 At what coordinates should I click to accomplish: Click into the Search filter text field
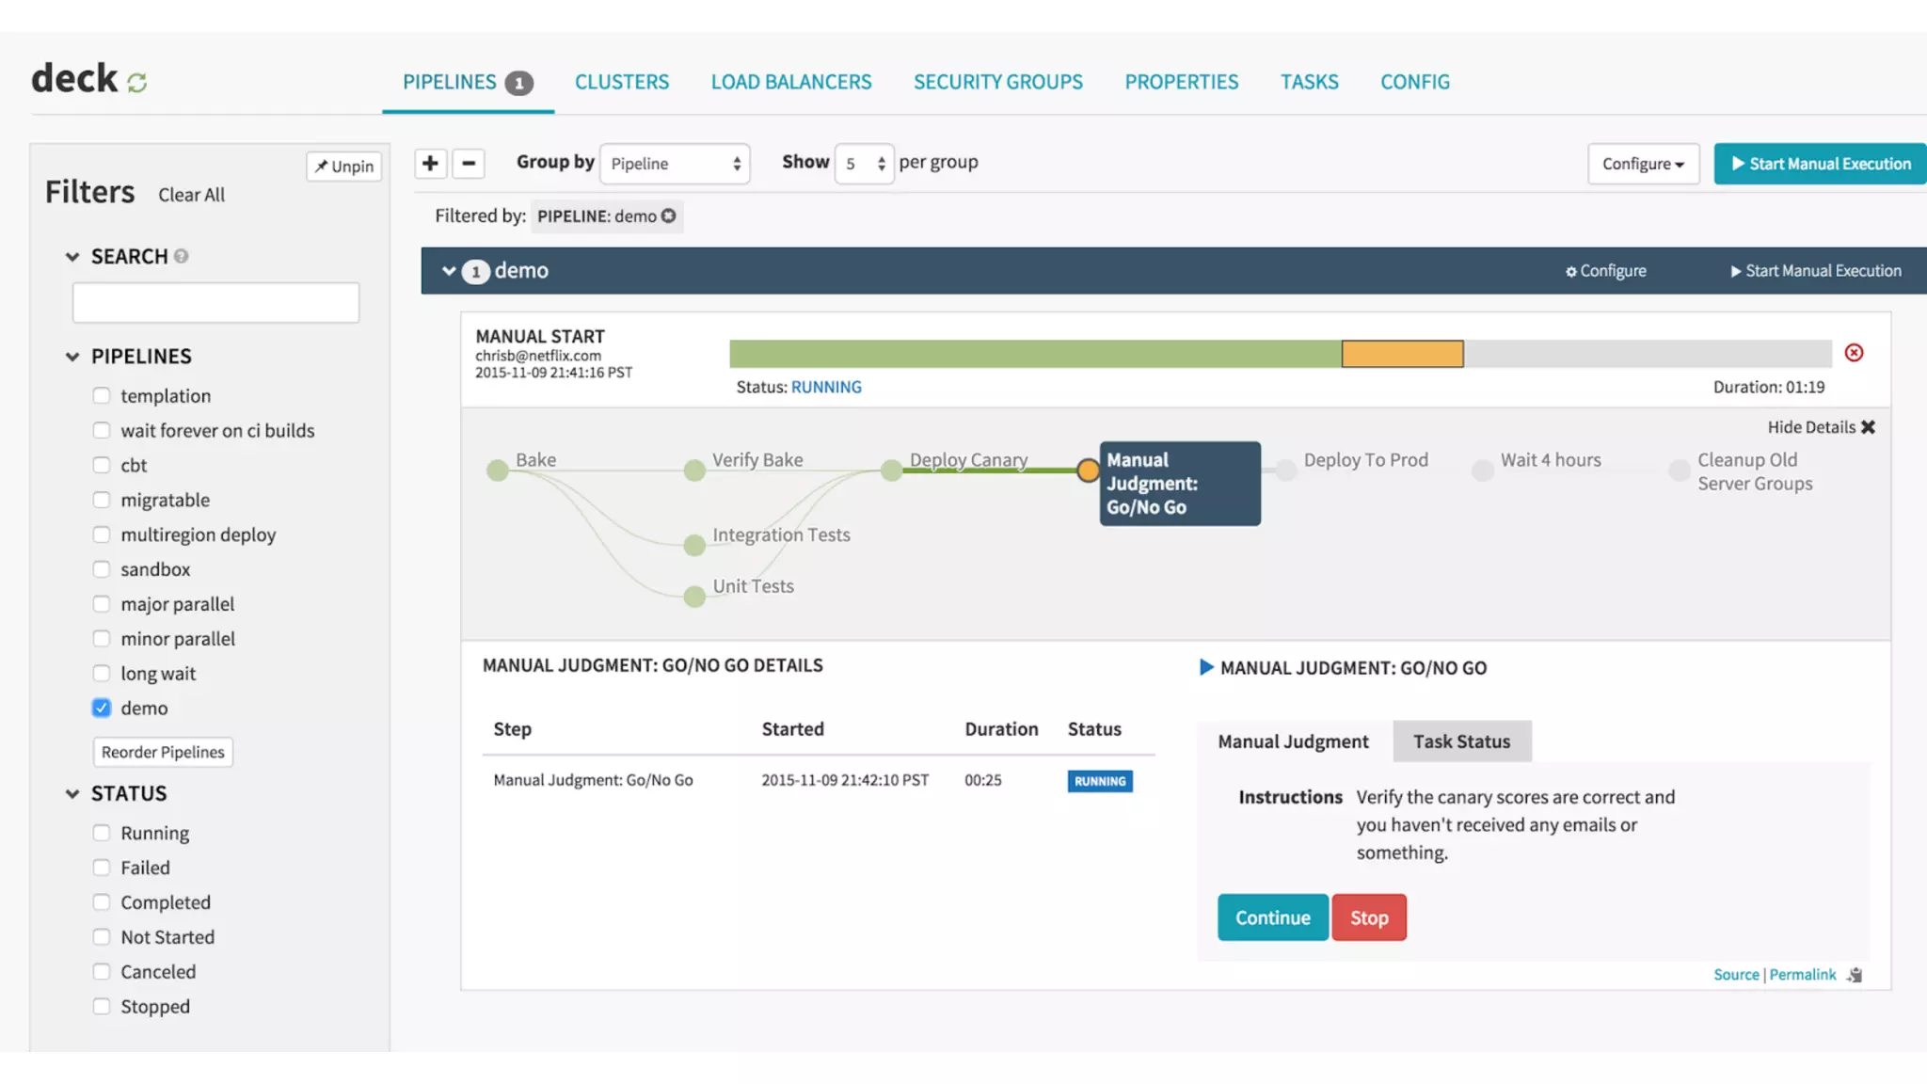point(215,303)
